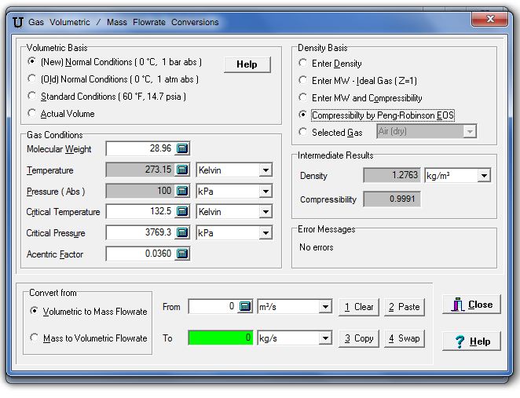This screenshot has width=520, height=398.
Task: Open calculator icon beside Critical Temperature
Action: [182, 211]
